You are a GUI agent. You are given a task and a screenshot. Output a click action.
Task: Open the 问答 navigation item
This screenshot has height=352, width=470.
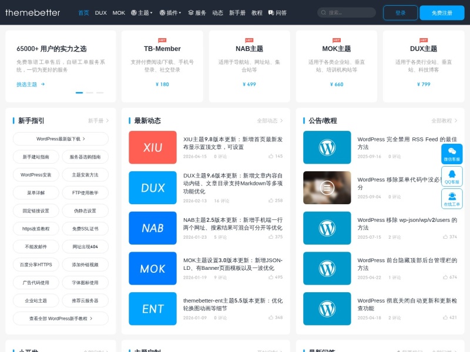pos(277,13)
